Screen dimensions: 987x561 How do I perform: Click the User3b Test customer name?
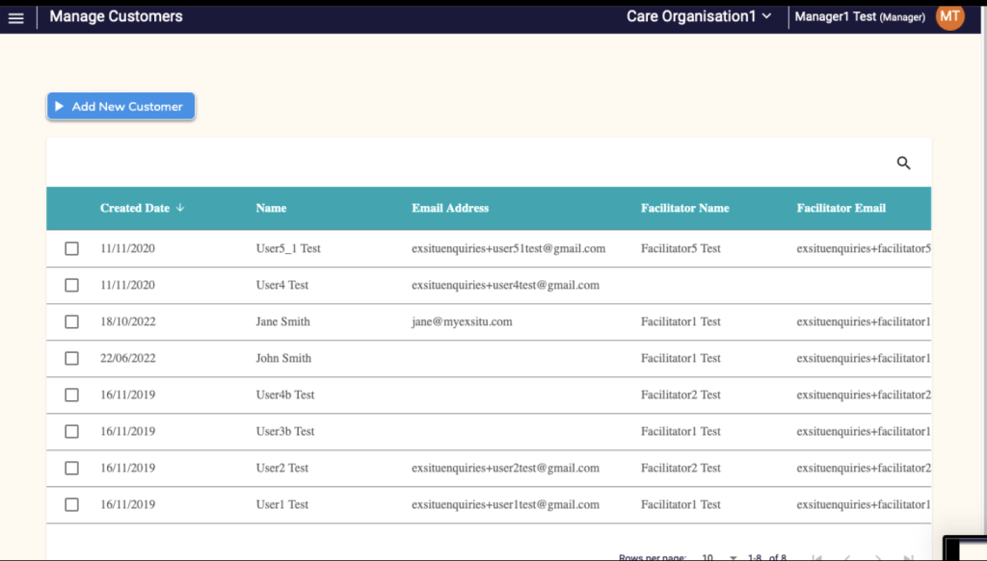pos(285,432)
